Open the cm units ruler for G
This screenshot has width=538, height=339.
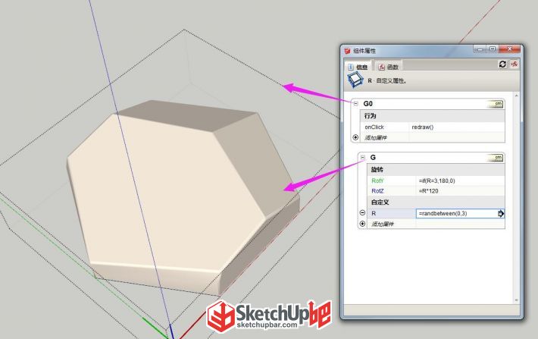pyautogui.click(x=495, y=158)
